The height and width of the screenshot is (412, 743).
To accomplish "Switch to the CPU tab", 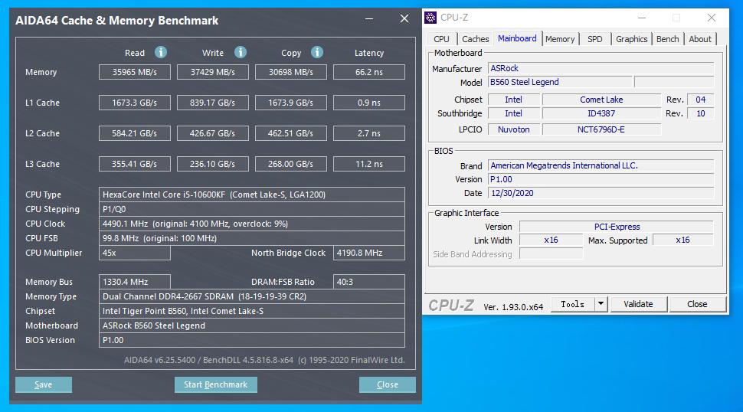I will pyautogui.click(x=442, y=39).
